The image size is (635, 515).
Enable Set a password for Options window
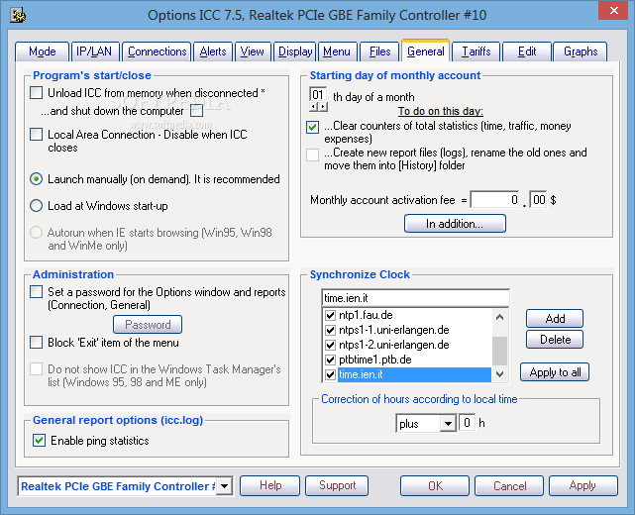(36, 291)
